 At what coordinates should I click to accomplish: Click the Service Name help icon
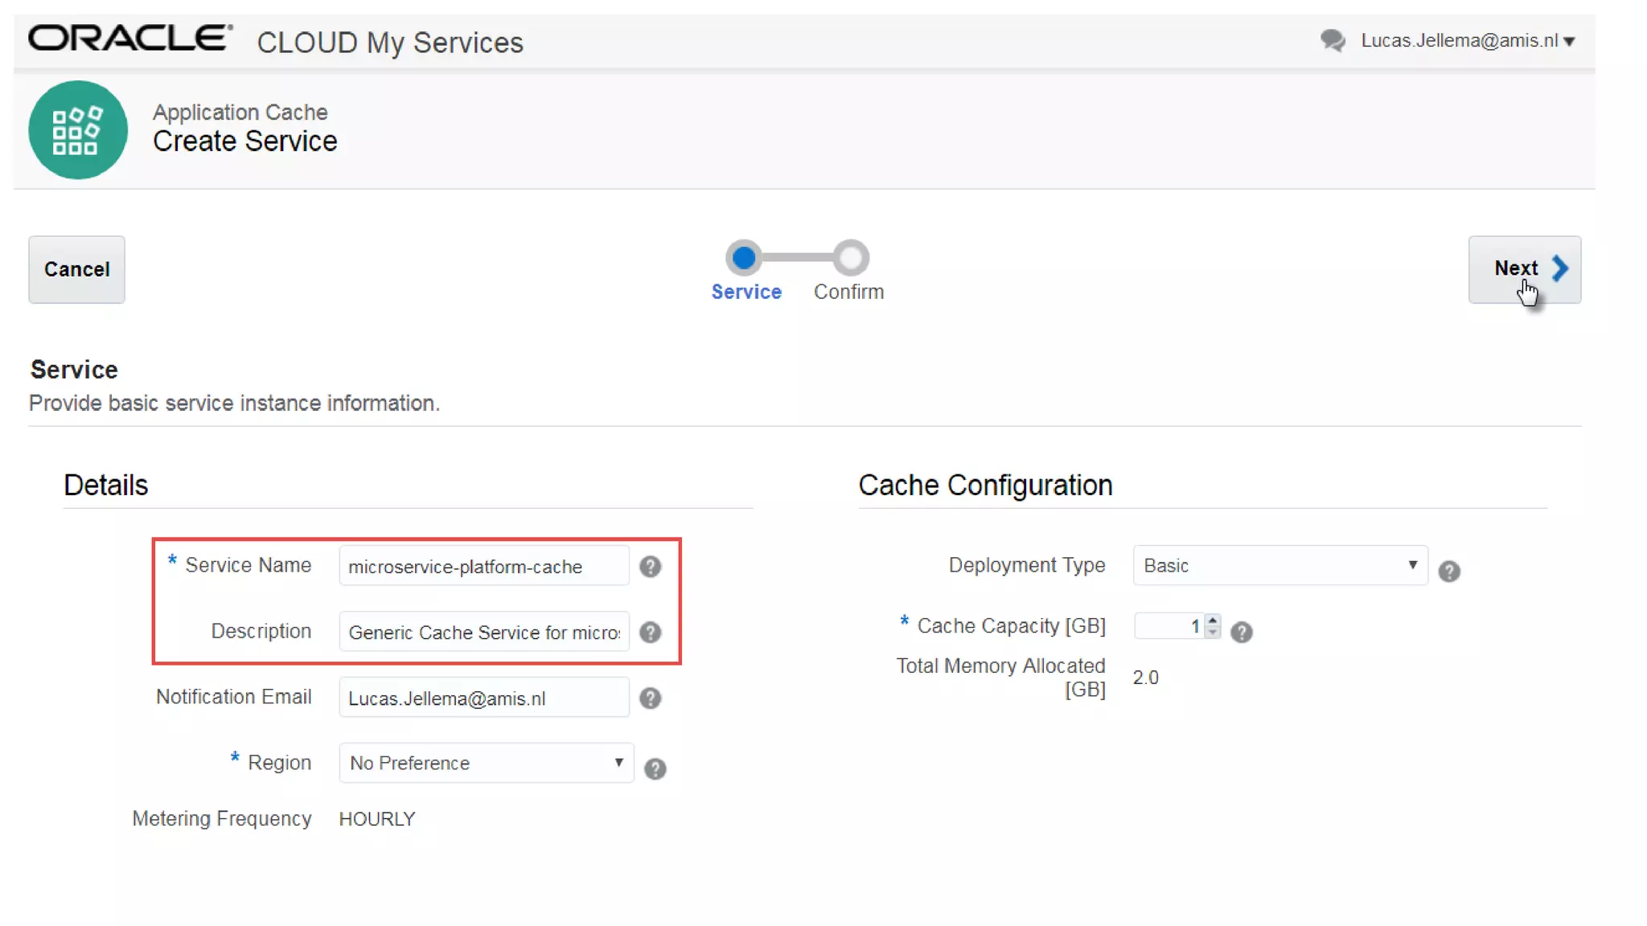(x=650, y=567)
